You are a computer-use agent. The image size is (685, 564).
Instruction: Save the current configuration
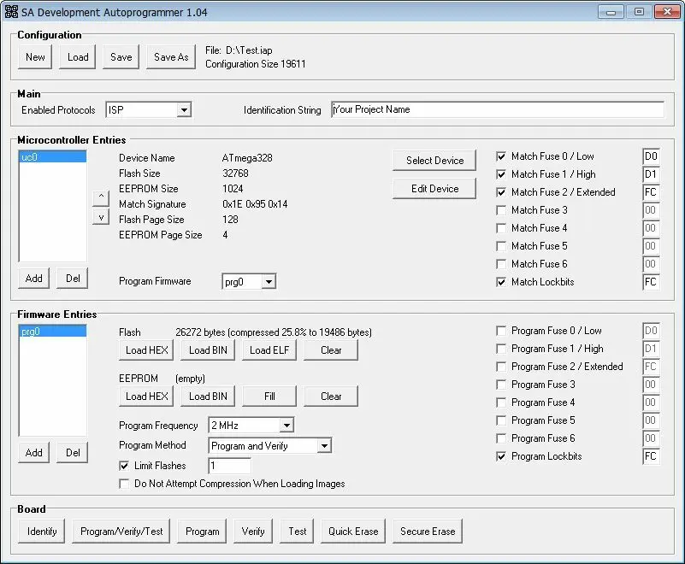121,56
